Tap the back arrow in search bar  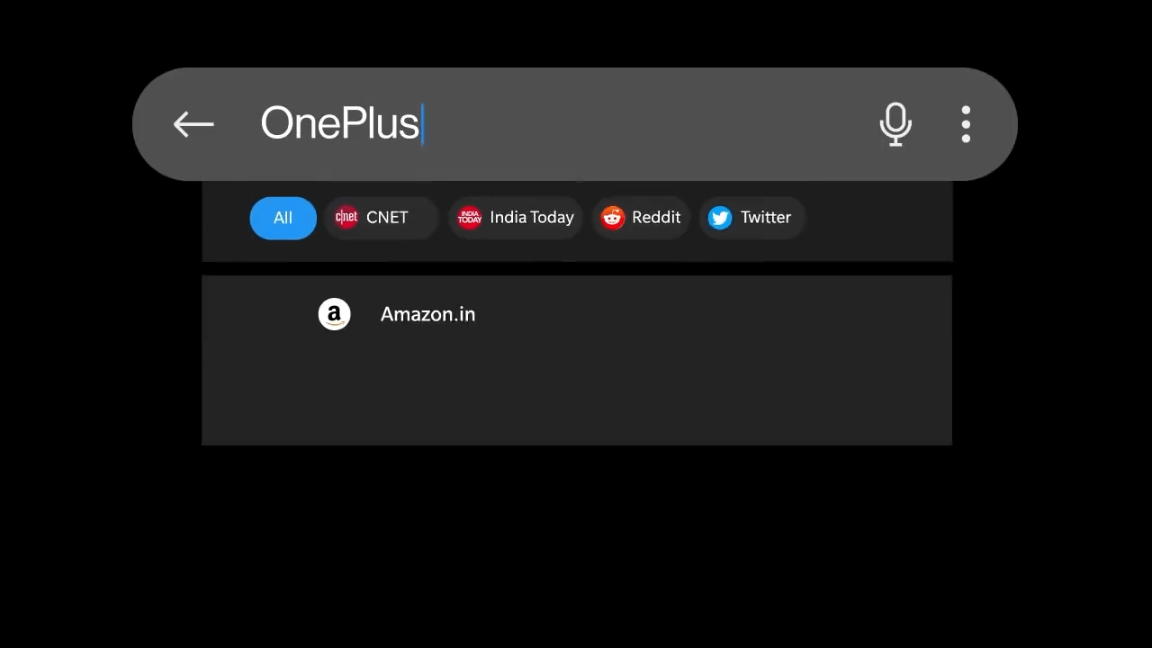coord(193,124)
